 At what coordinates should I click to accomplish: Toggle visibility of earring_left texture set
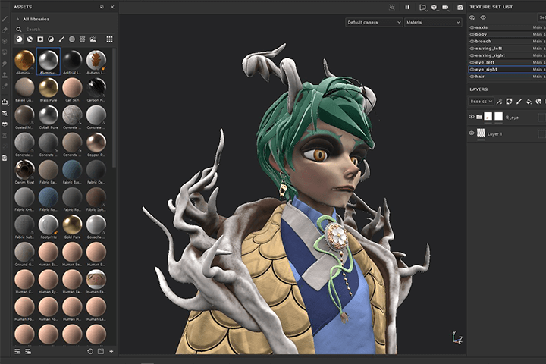pos(472,49)
